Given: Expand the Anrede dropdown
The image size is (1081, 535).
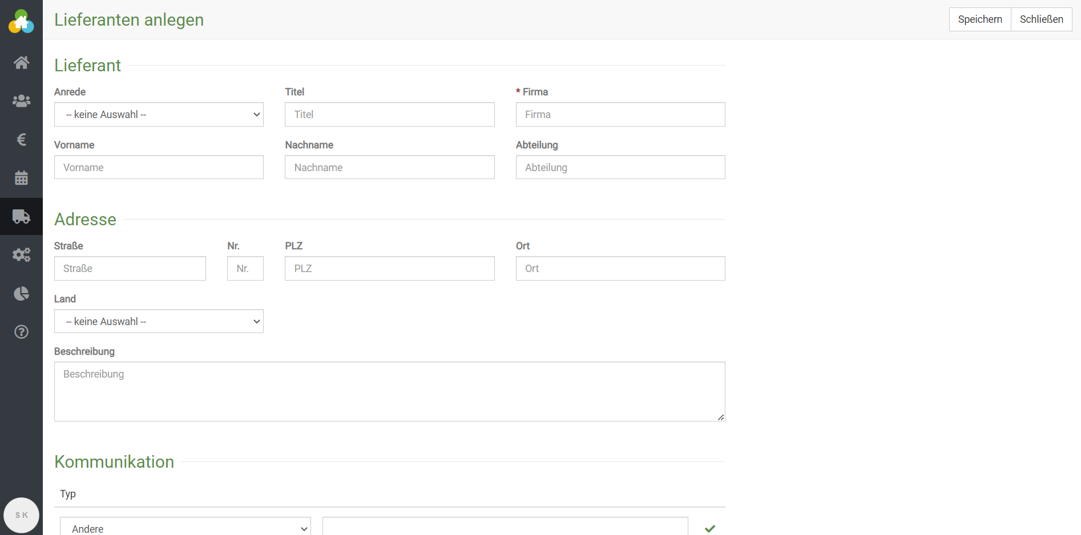Looking at the screenshot, I should (159, 115).
